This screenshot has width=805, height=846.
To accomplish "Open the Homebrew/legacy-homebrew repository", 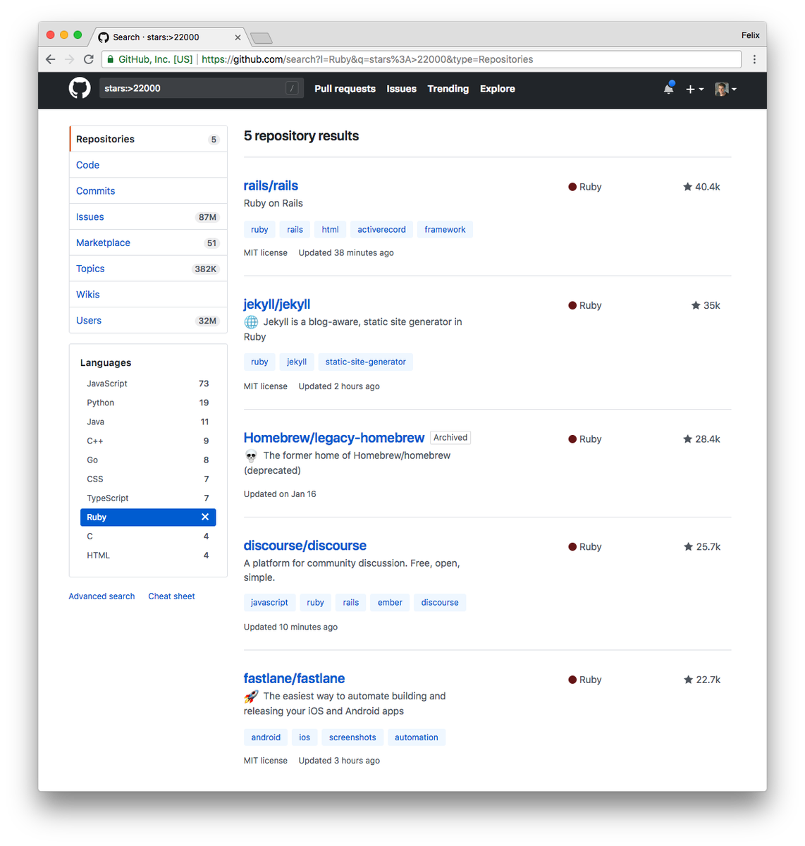I will pos(334,438).
